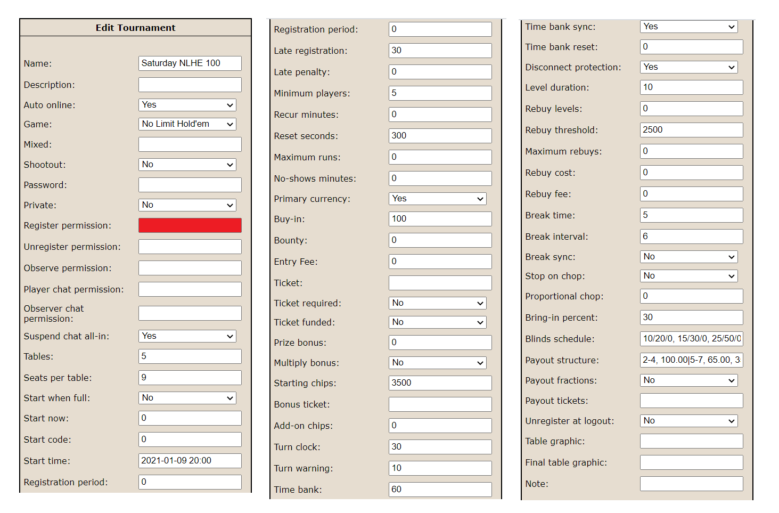Expand the Payout fractions dropdown
This screenshot has height=513, width=779.
pyautogui.click(x=688, y=380)
